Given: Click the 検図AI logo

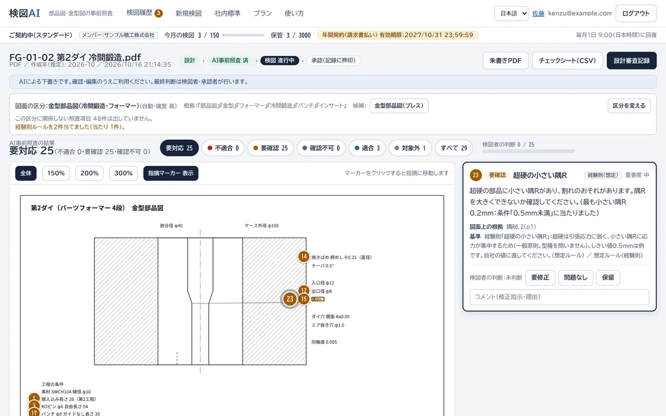Looking at the screenshot, I should (x=24, y=13).
